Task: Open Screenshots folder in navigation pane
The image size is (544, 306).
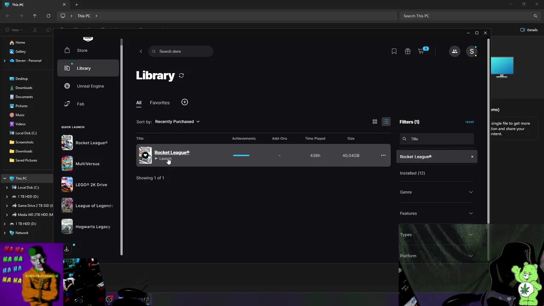Action: click(24, 142)
